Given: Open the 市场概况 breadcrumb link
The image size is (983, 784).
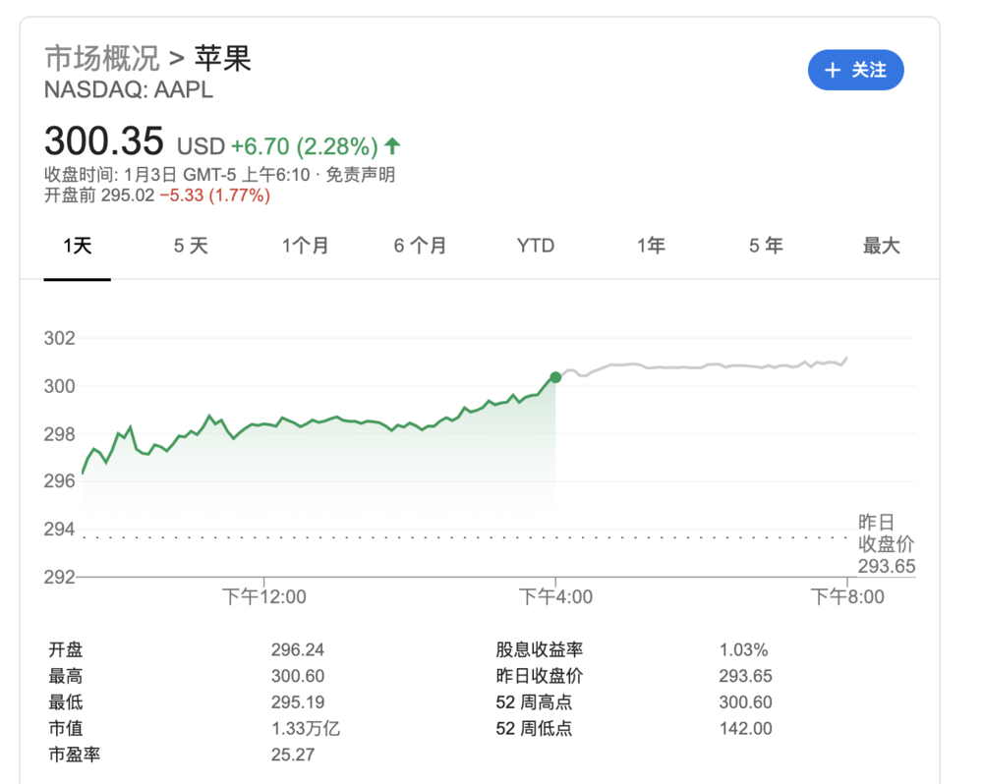Looking at the screenshot, I should 102,58.
